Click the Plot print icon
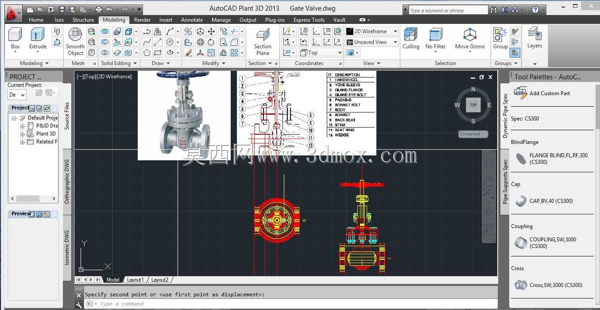Screen dimensions: 600x310 (x=98, y=9)
